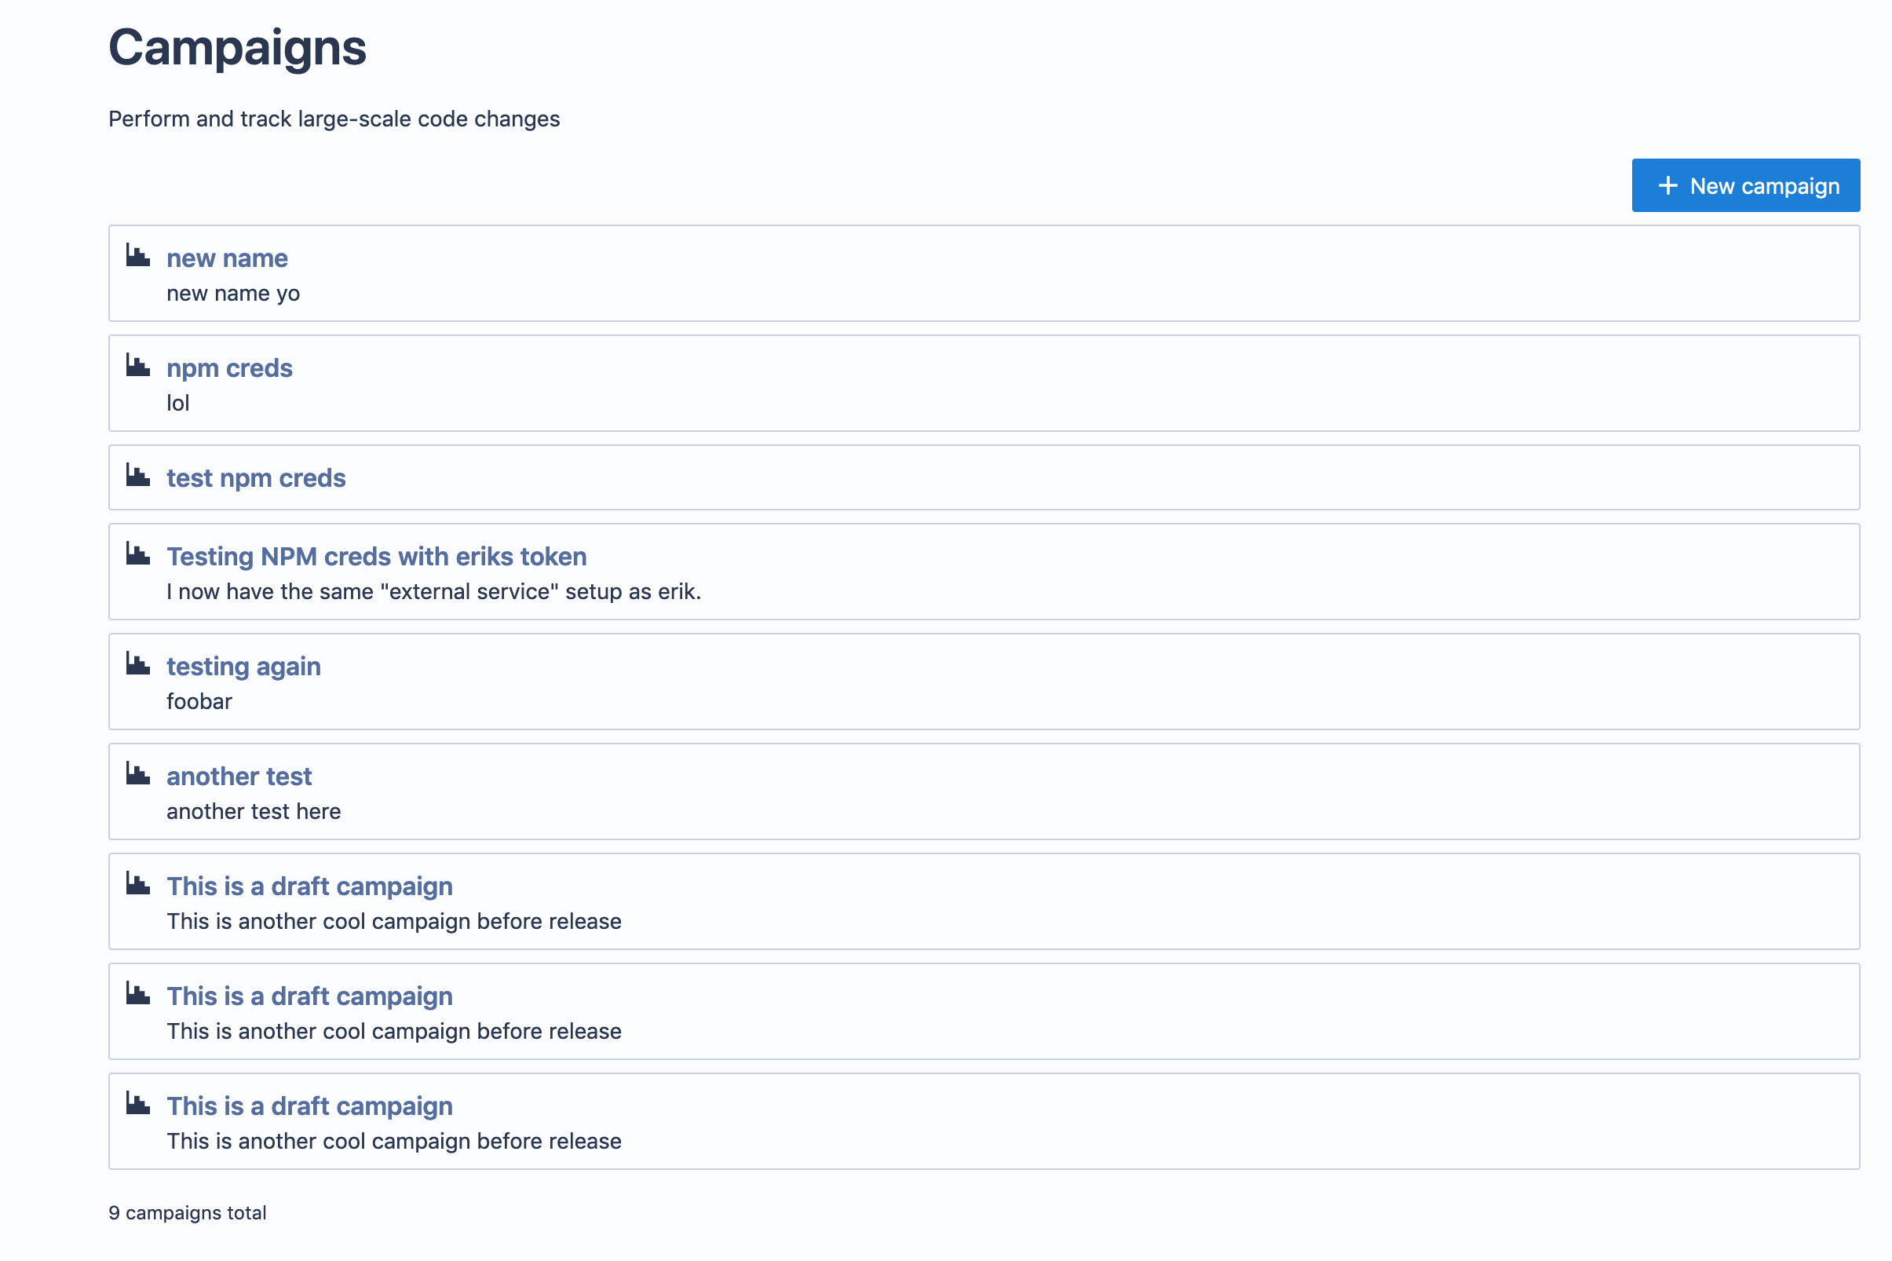1892x1261 pixels.
Task: Open the first 'This is a draft campaign'
Action: pos(309,886)
